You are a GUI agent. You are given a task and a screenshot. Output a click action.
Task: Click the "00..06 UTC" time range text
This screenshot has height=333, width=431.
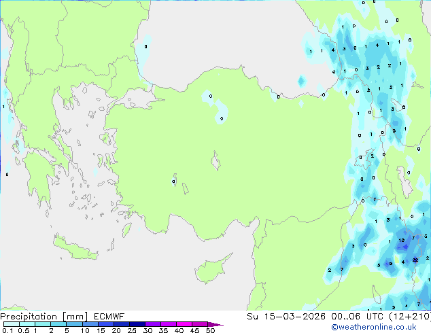click(x=357, y=317)
